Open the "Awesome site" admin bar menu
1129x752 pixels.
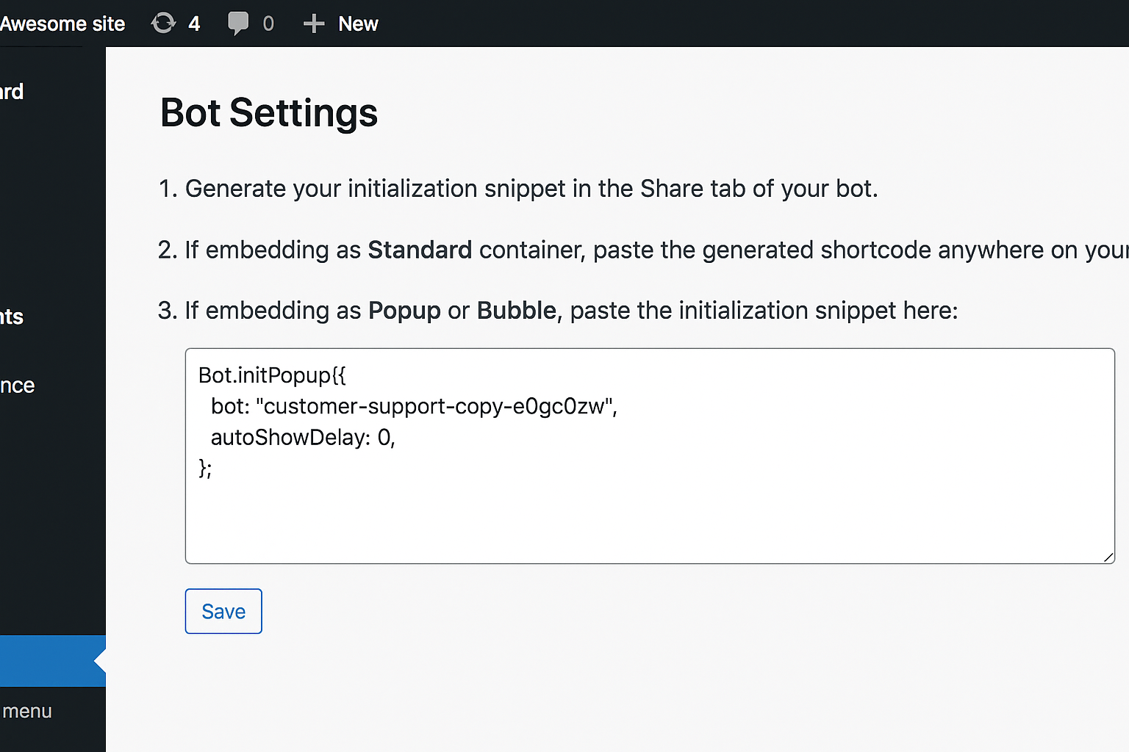coord(62,23)
